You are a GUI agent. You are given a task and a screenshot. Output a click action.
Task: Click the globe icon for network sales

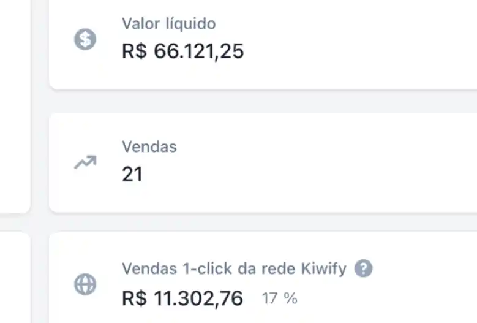tap(85, 284)
